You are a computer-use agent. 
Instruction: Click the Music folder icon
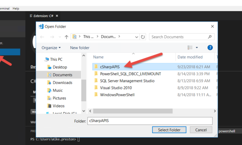[x=49, y=90]
